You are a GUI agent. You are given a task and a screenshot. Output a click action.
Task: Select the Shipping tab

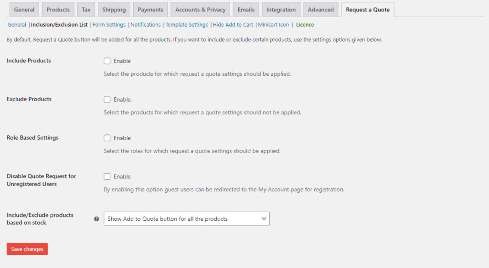click(x=114, y=10)
